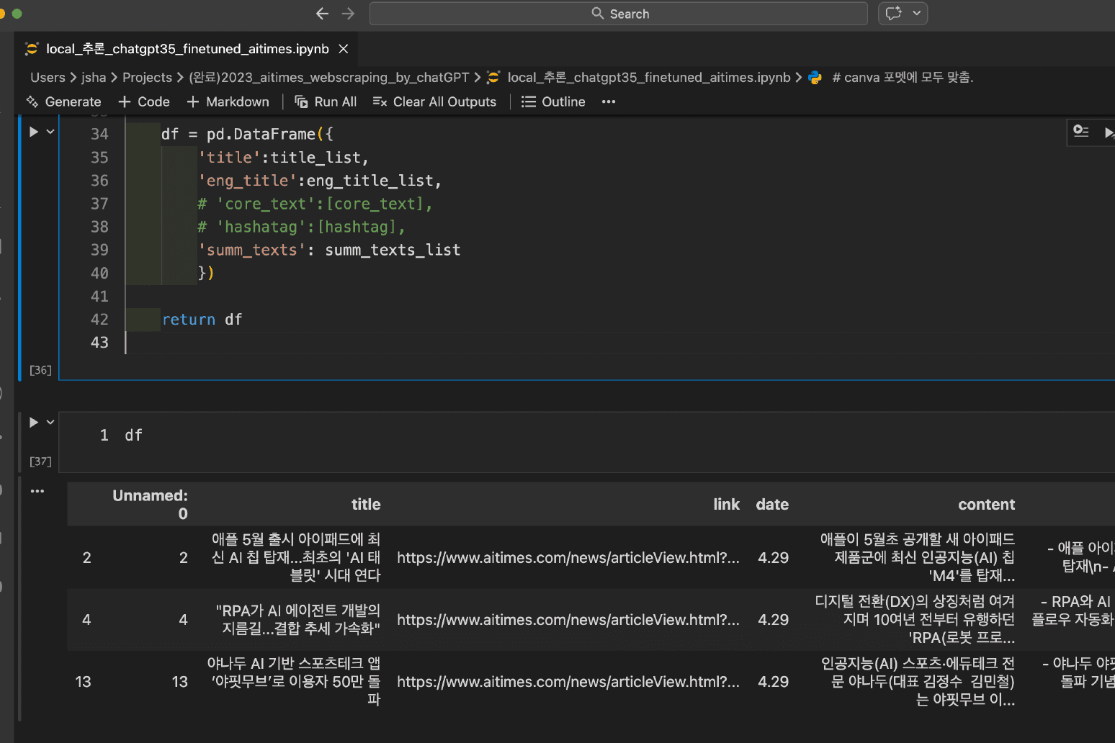
Task: Add a new Code cell
Action: 144,102
